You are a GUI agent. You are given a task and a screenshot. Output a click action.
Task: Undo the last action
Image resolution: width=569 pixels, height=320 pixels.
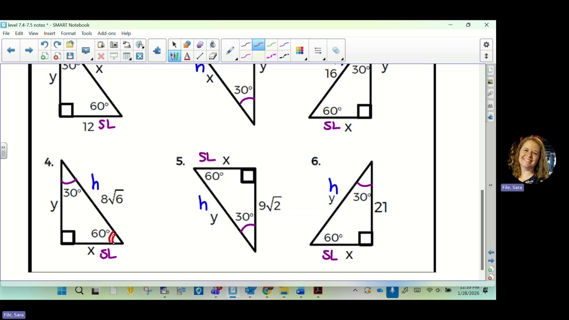coord(44,44)
